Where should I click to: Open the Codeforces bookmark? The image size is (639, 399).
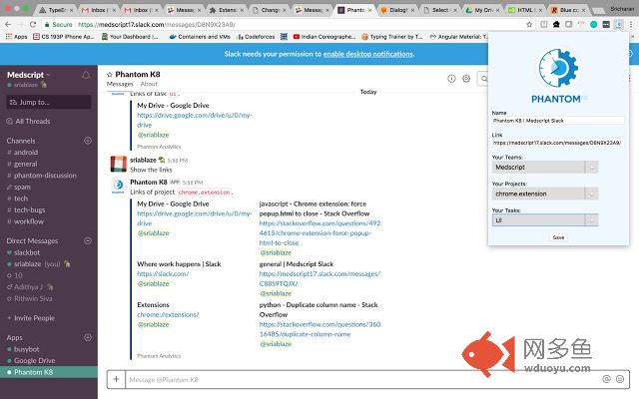[256, 37]
